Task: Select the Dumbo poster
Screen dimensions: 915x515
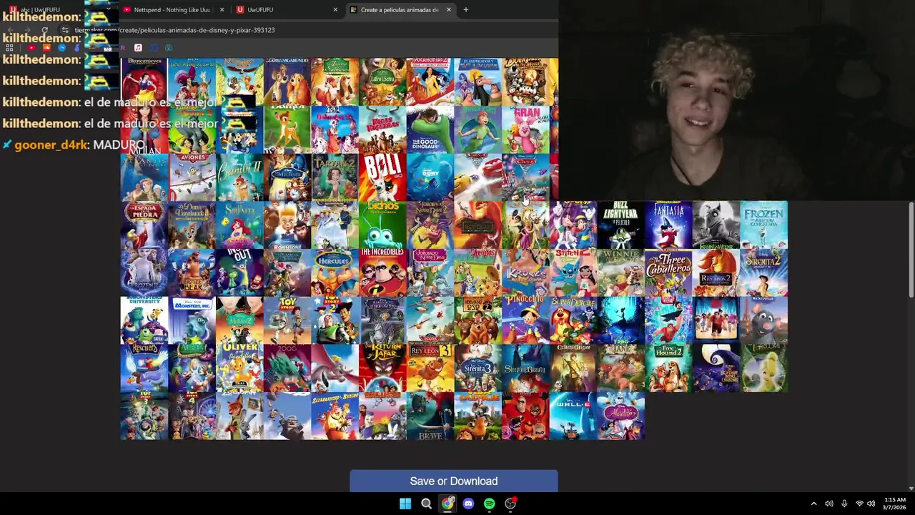Action: coord(335,368)
